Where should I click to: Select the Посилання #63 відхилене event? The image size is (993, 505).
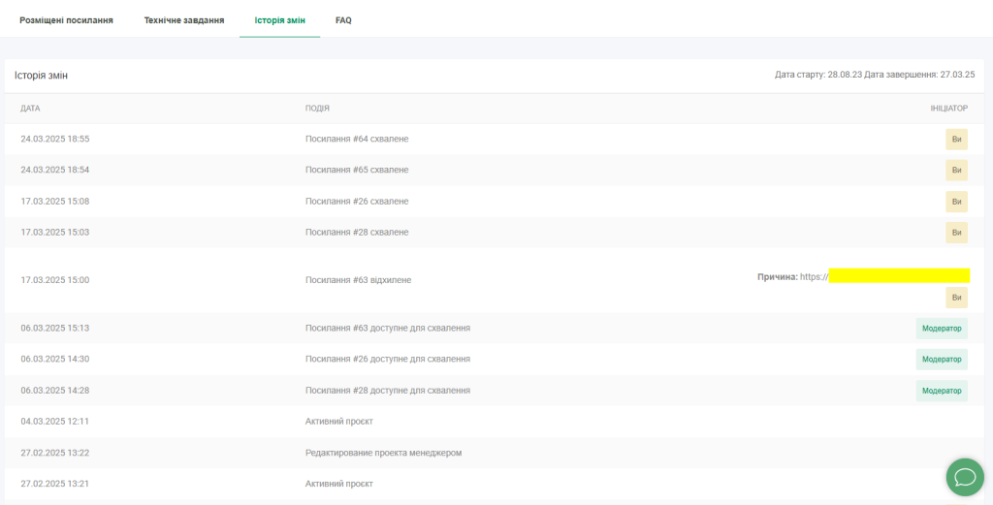358,280
